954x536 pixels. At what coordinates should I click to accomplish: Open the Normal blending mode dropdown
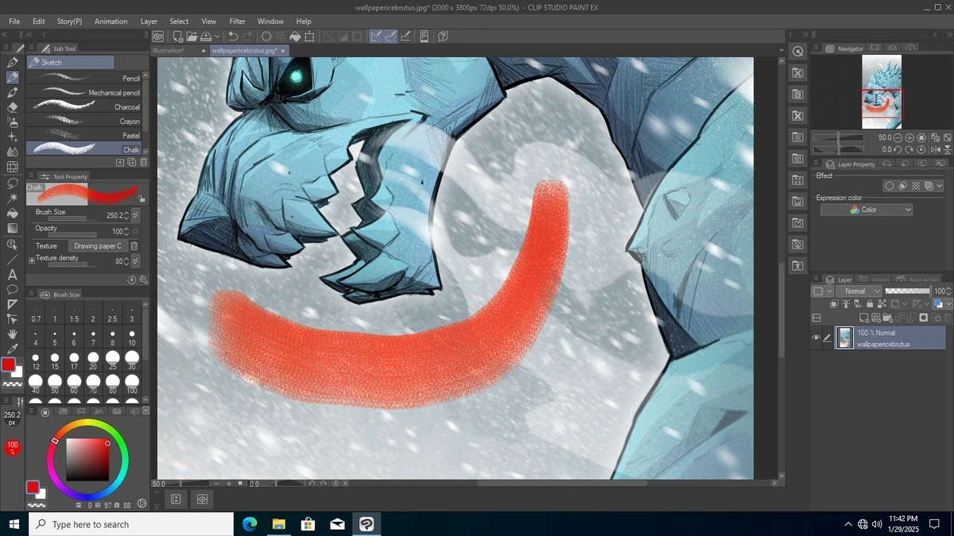pyautogui.click(x=859, y=291)
